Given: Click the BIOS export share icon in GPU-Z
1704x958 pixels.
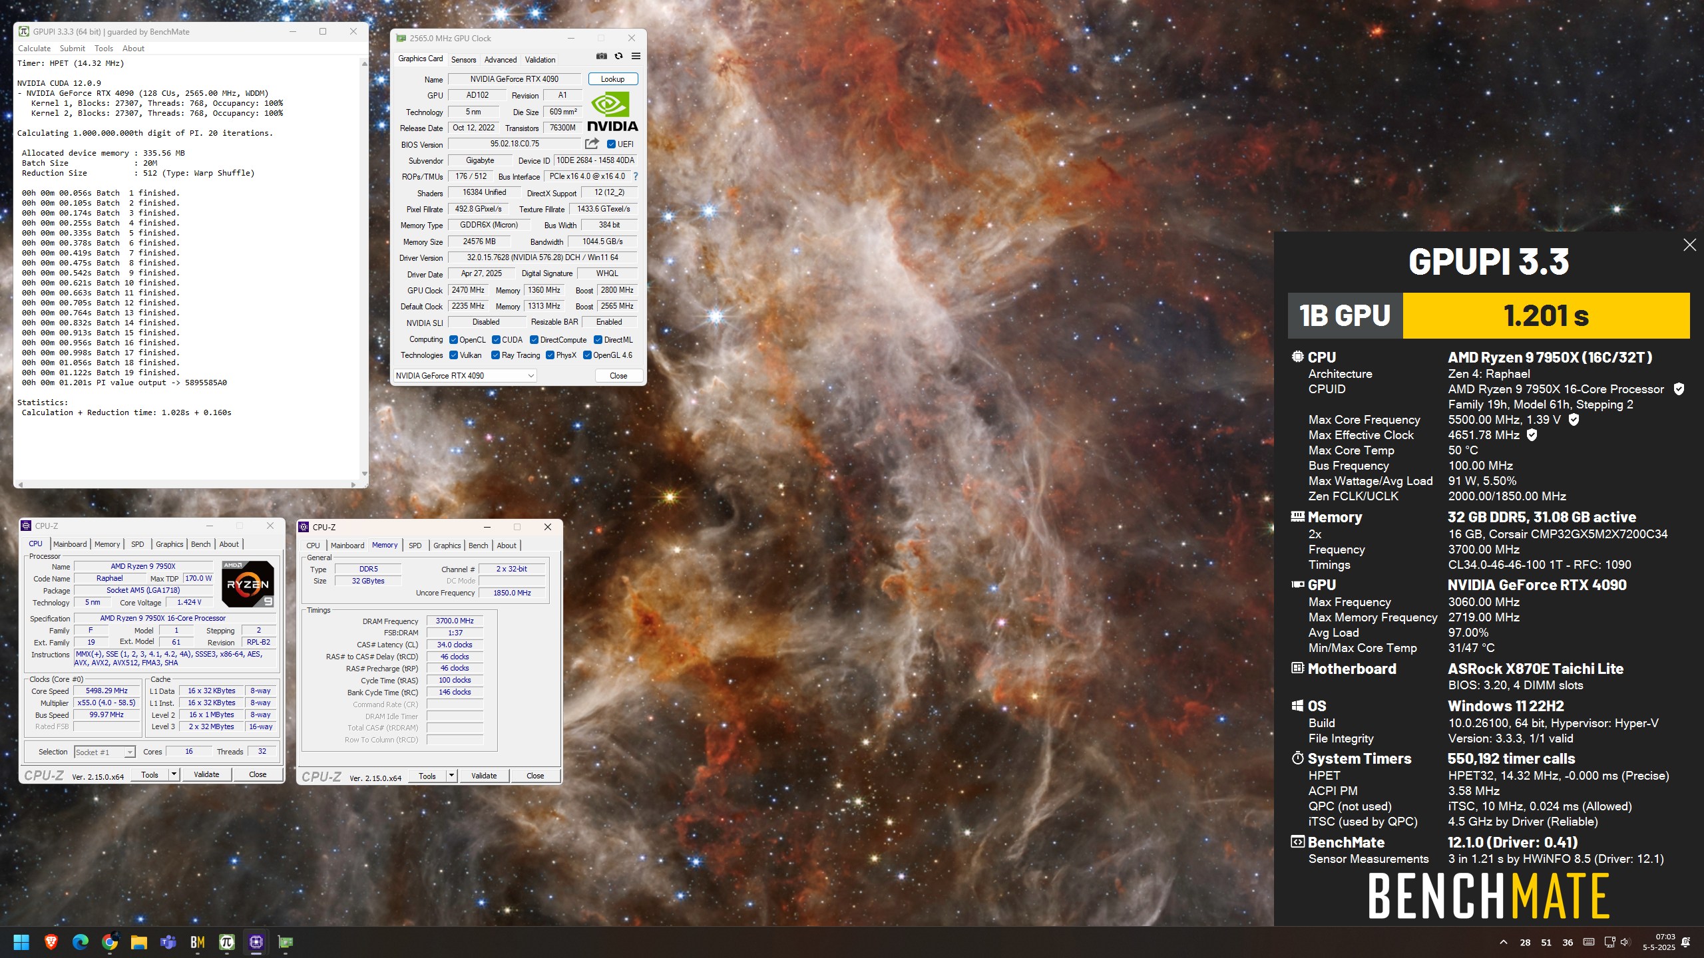Looking at the screenshot, I should pyautogui.click(x=591, y=144).
